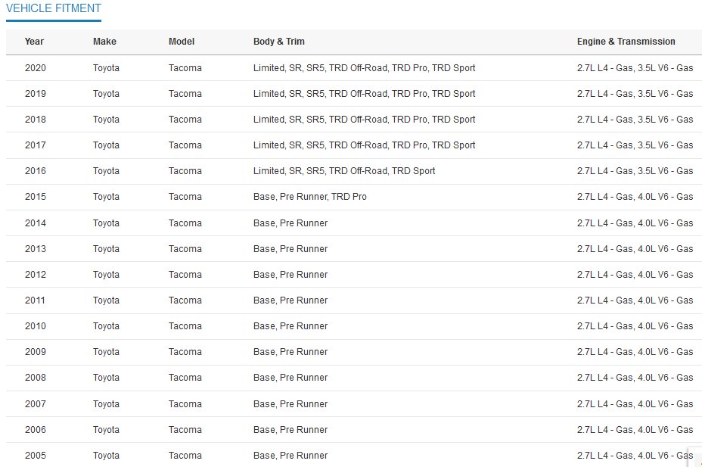Viewport: 702px width, 467px height.
Task: Click 'Base, Pre Runner' in the 2011 row
Action: point(290,300)
